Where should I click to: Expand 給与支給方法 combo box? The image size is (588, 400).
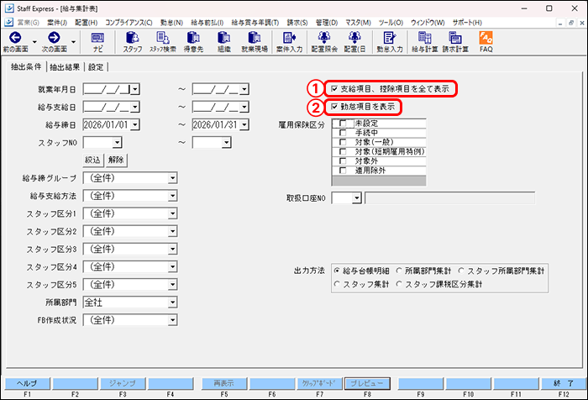pyautogui.click(x=172, y=196)
